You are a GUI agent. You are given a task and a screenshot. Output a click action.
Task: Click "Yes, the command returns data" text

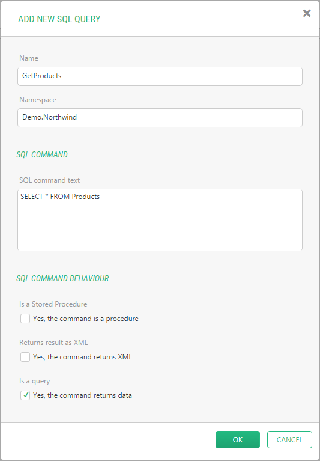[x=82, y=395]
